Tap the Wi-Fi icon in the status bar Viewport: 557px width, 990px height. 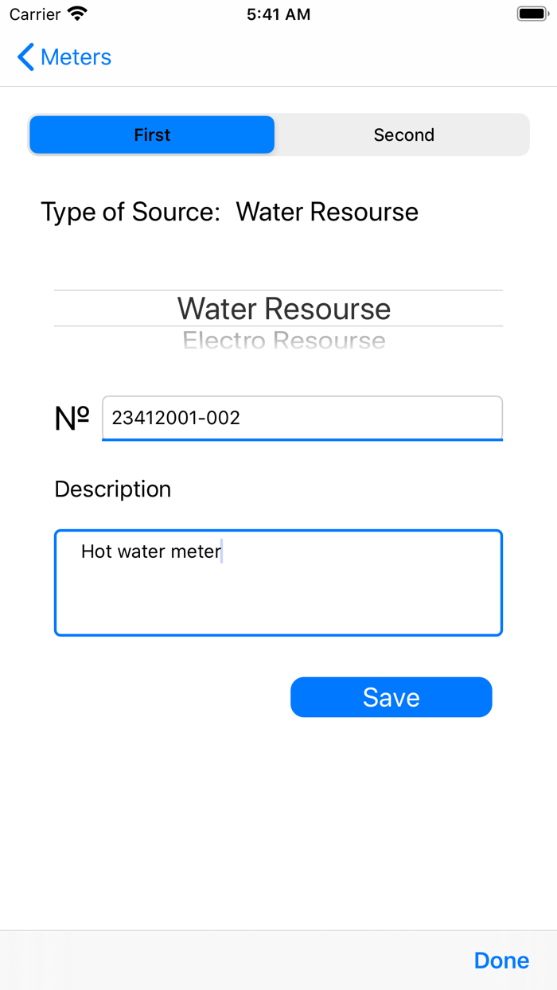[x=74, y=14]
